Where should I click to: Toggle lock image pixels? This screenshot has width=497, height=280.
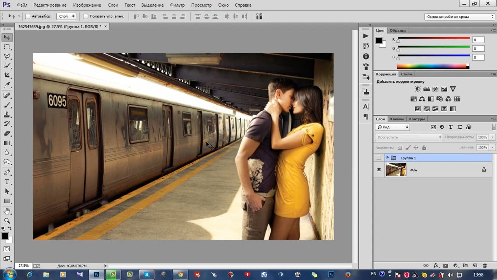tap(408, 148)
